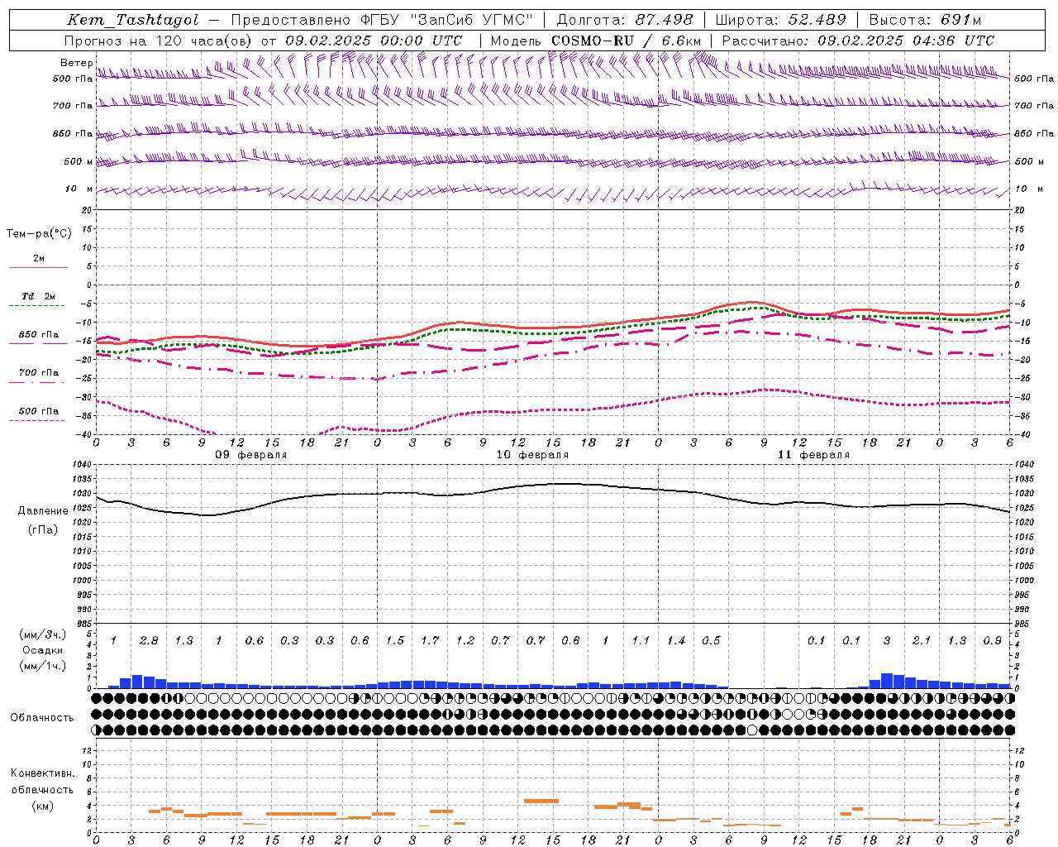Click the -40 label on left temperature axis

85,434
